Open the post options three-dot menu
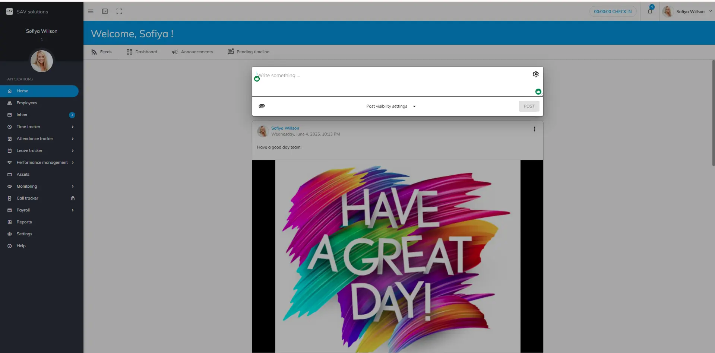This screenshot has height=353, width=715. click(534, 129)
